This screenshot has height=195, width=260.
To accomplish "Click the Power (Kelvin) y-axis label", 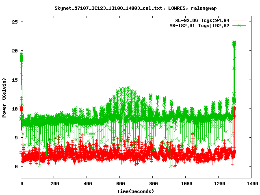I will 4,98.
